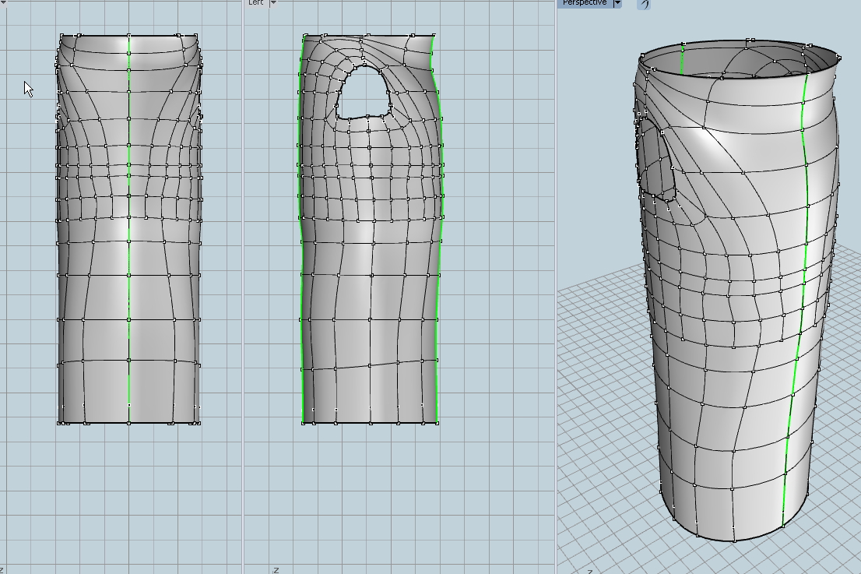The height and width of the screenshot is (574, 861).
Task: Click inside the hole in Left viewport model
Action: coord(363,93)
